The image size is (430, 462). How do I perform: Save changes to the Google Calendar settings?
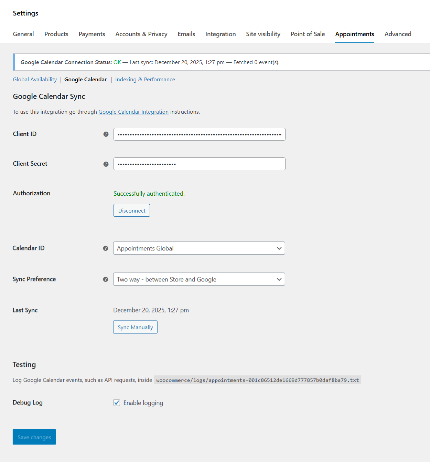[x=34, y=437]
